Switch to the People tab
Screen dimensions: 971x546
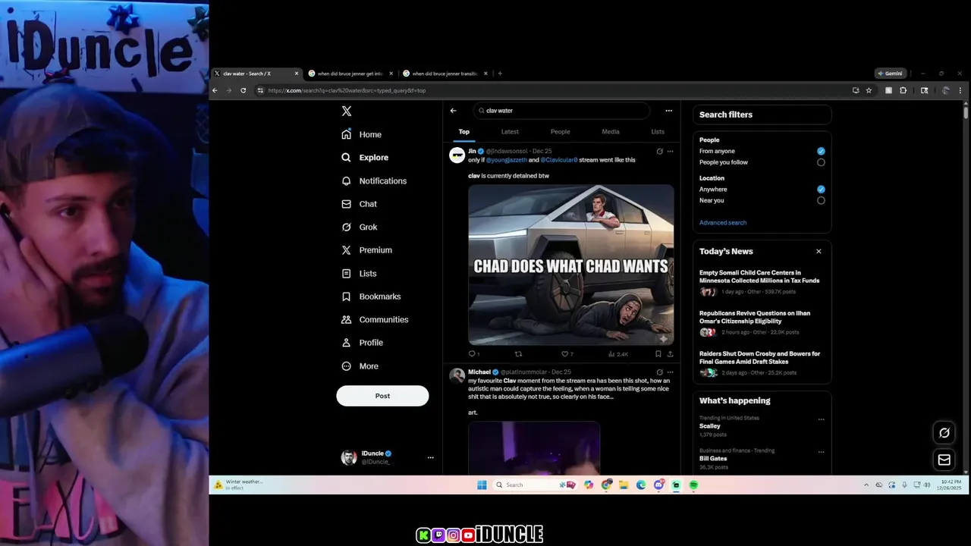[561, 132]
